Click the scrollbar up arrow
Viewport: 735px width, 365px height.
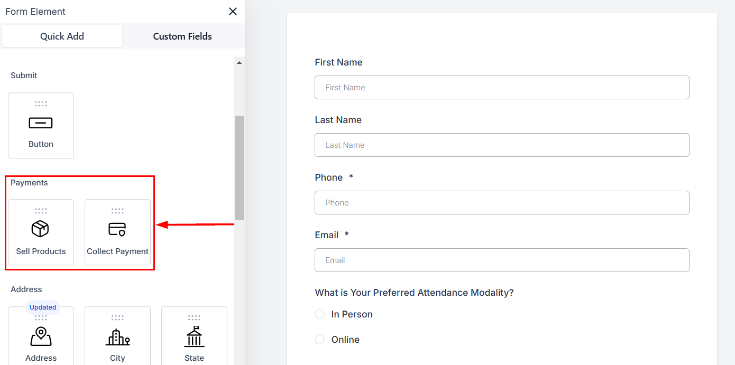[239, 63]
